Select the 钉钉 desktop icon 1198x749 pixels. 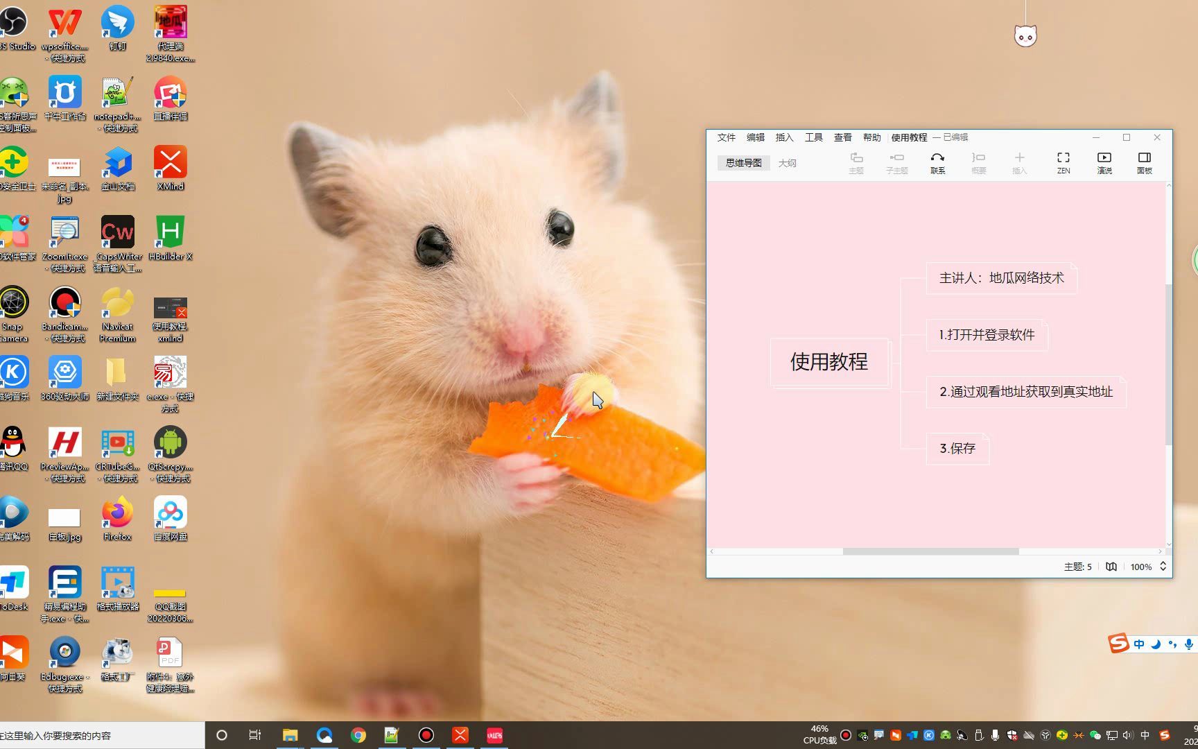118,28
